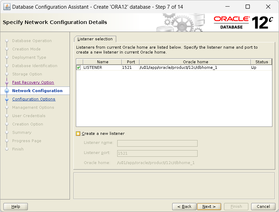Click the Oracle home path label below port
The width and height of the screenshot is (279, 212).
point(156,163)
